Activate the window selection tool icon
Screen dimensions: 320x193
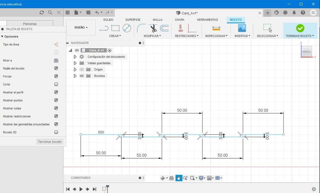click(267, 28)
